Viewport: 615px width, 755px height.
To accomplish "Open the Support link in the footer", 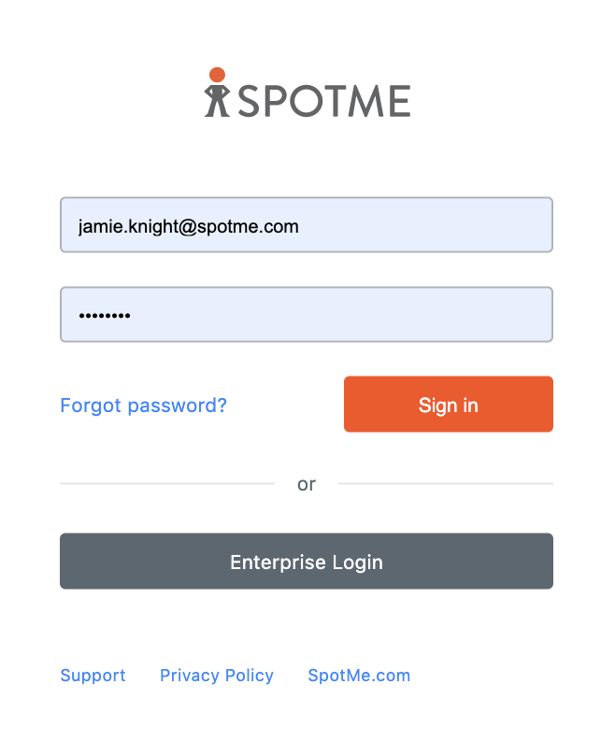I will 93,675.
